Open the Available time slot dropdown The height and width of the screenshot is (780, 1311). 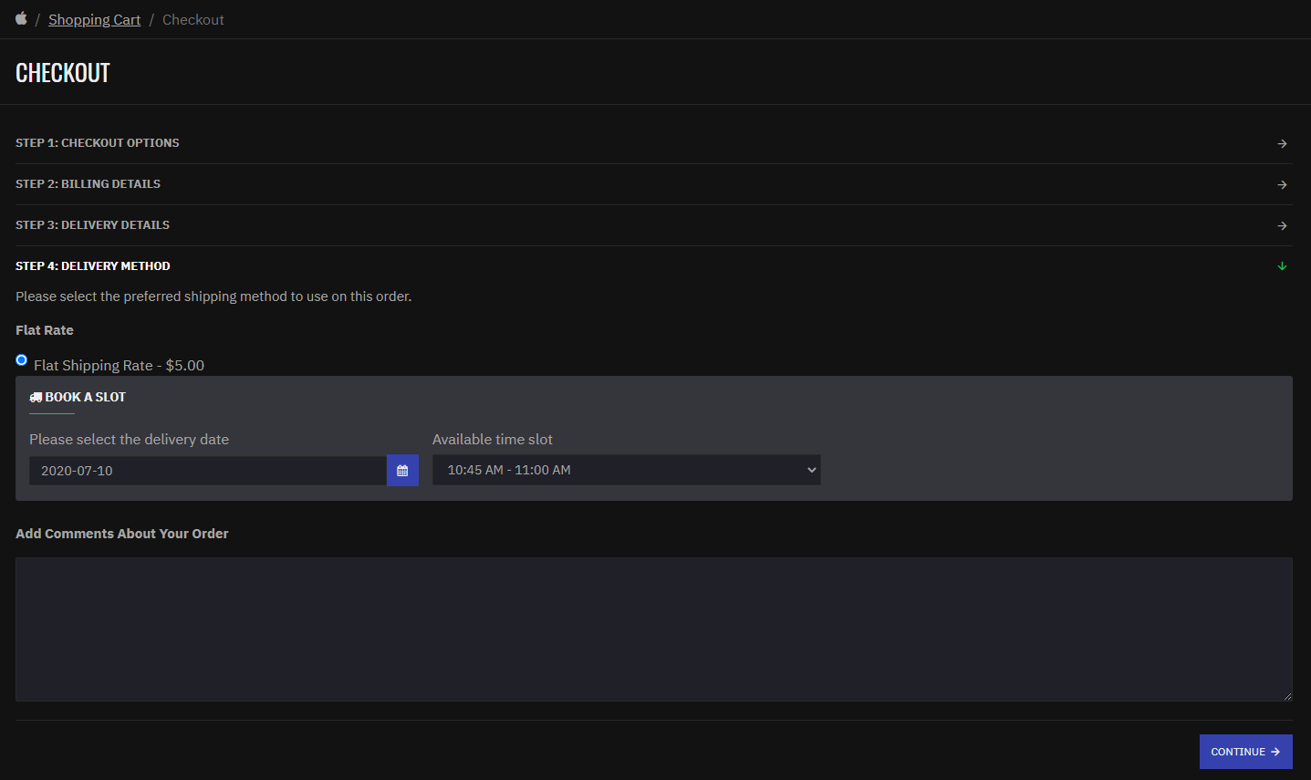[627, 470]
